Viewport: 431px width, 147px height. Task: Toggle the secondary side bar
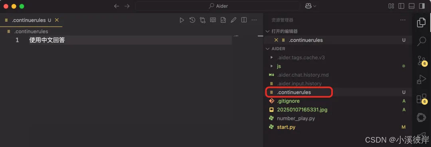422,6
